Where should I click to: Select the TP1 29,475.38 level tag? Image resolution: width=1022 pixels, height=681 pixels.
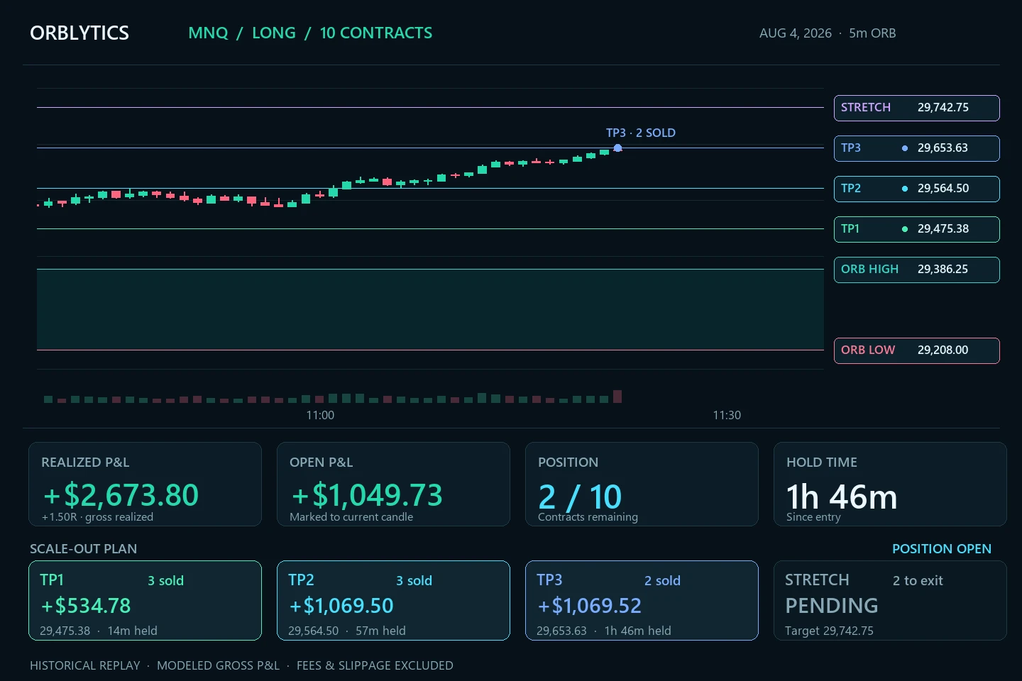coord(917,229)
